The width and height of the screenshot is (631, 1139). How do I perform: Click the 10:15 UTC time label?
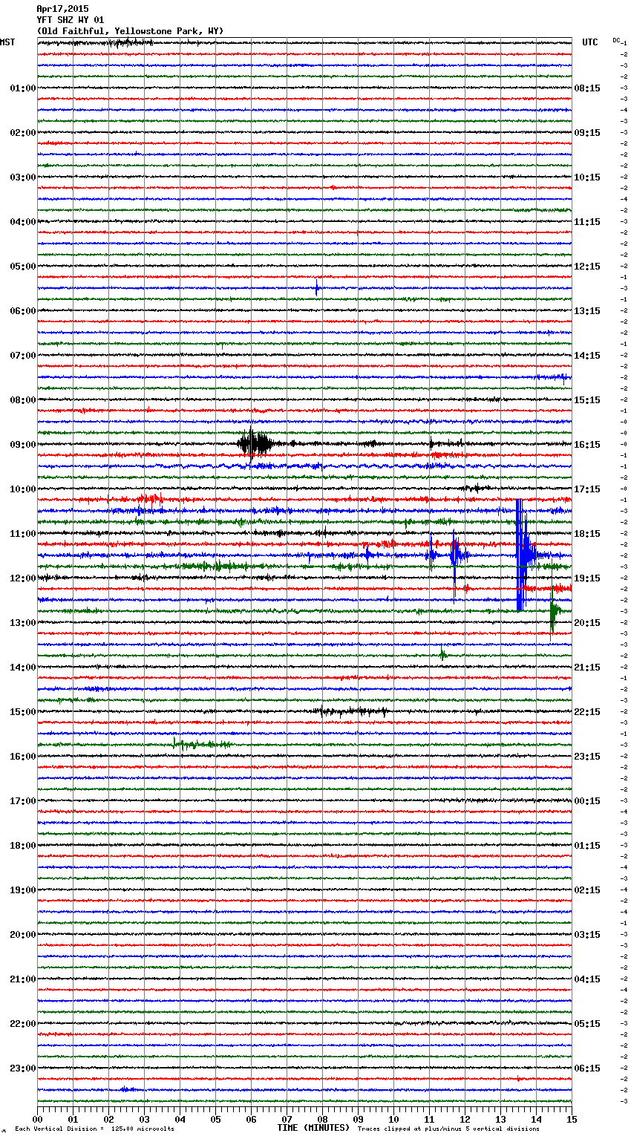(587, 177)
